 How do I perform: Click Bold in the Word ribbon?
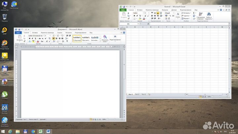point(30,38)
